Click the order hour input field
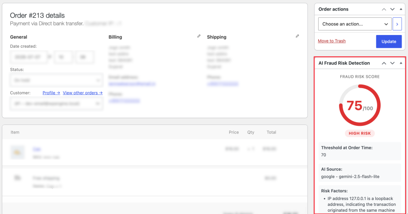 [x=63, y=57]
